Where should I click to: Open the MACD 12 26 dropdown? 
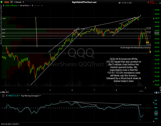point(14,96)
